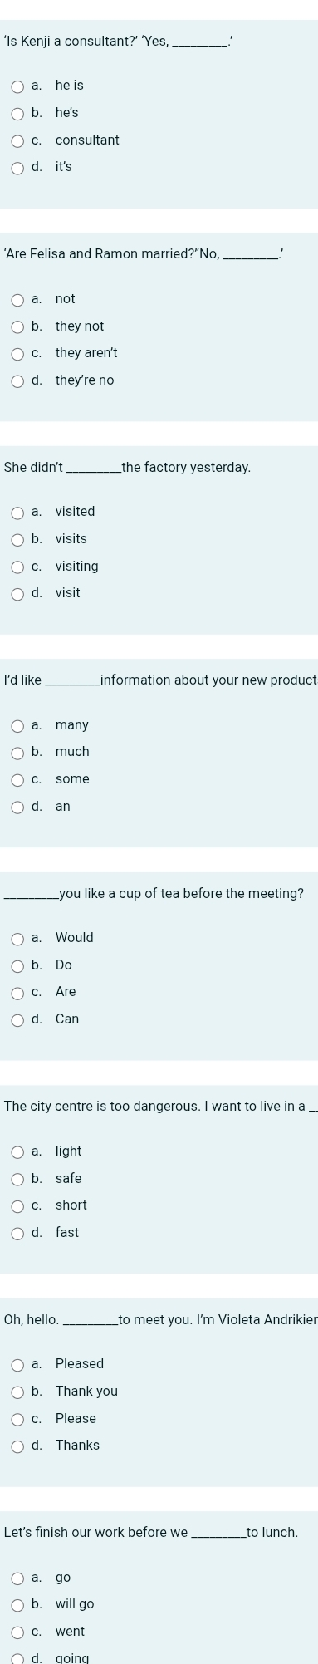Select the 'went' radio option

pos(17,1632)
